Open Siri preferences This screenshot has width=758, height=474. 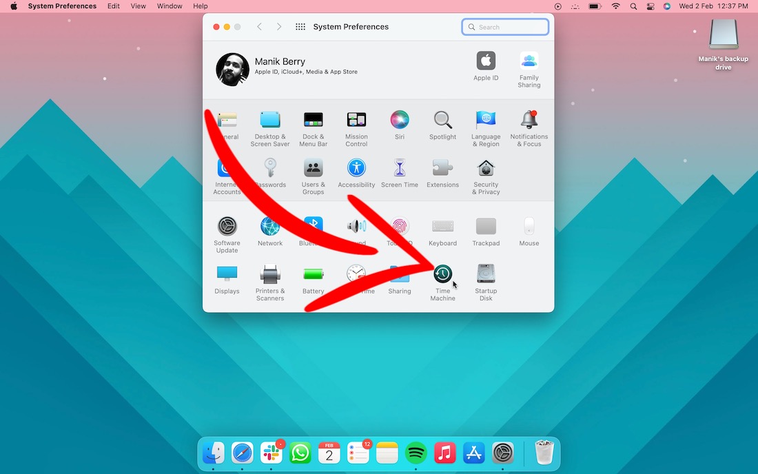[400, 119]
